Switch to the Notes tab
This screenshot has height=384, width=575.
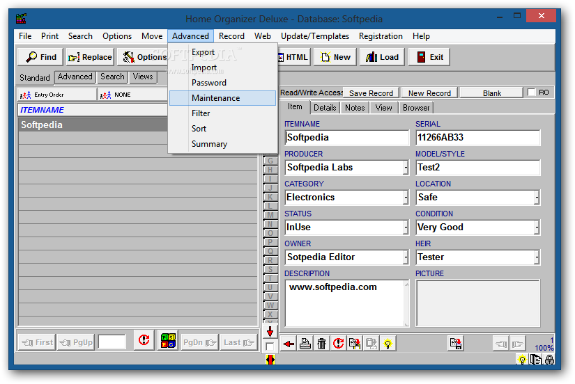(355, 108)
